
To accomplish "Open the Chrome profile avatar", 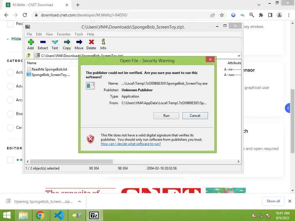I will click(279, 15).
